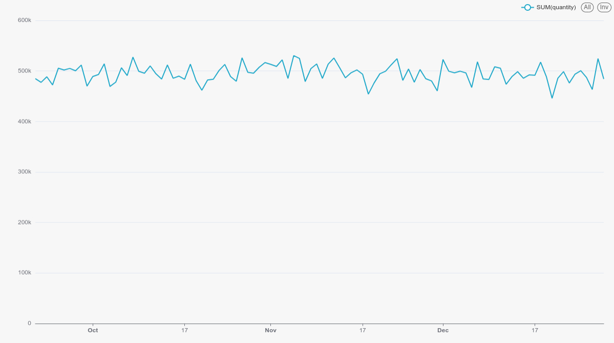The width and height of the screenshot is (614, 343).
Task: Click the Nov x-axis label
Action: (x=270, y=330)
